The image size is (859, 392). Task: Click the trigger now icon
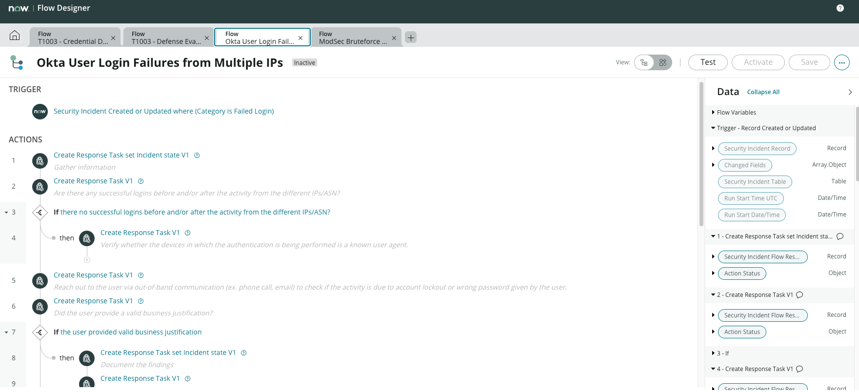tap(40, 112)
